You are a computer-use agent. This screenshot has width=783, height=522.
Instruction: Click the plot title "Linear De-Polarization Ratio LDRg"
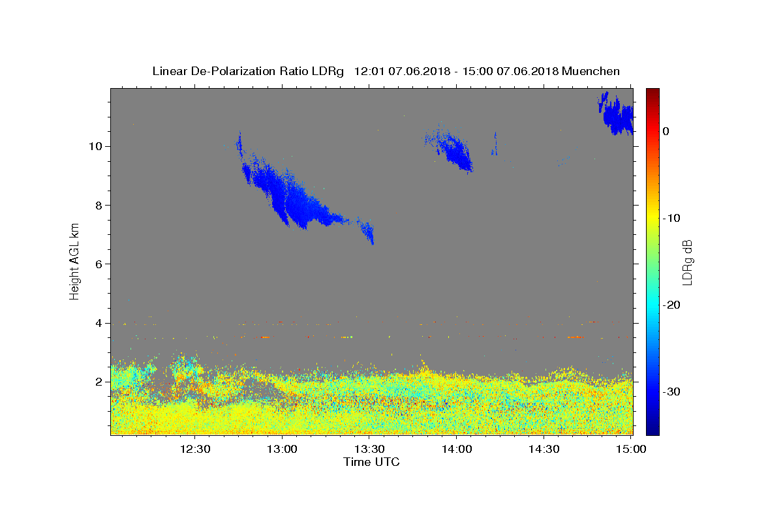coord(248,71)
